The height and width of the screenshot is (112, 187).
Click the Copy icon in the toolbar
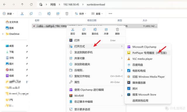(x=31, y=14)
